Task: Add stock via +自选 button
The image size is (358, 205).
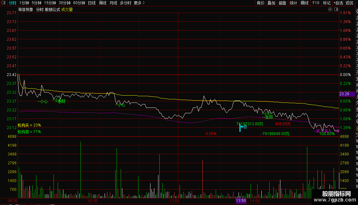Action: click(x=338, y=3)
